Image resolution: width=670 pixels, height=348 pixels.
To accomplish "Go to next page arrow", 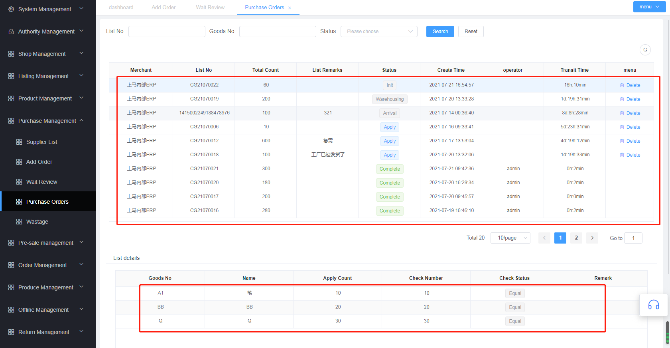I will coord(592,238).
